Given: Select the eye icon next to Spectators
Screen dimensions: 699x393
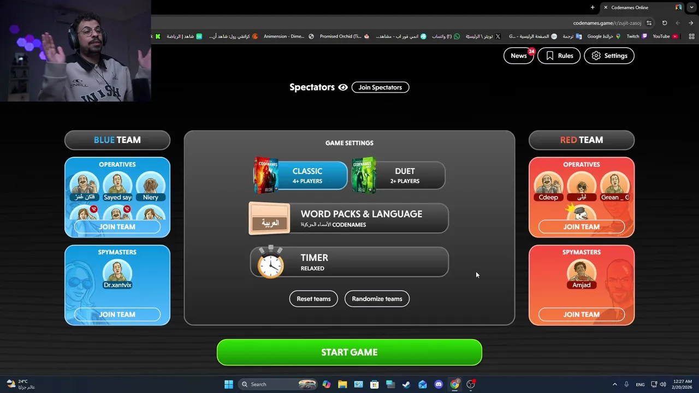Looking at the screenshot, I should [343, 87].
